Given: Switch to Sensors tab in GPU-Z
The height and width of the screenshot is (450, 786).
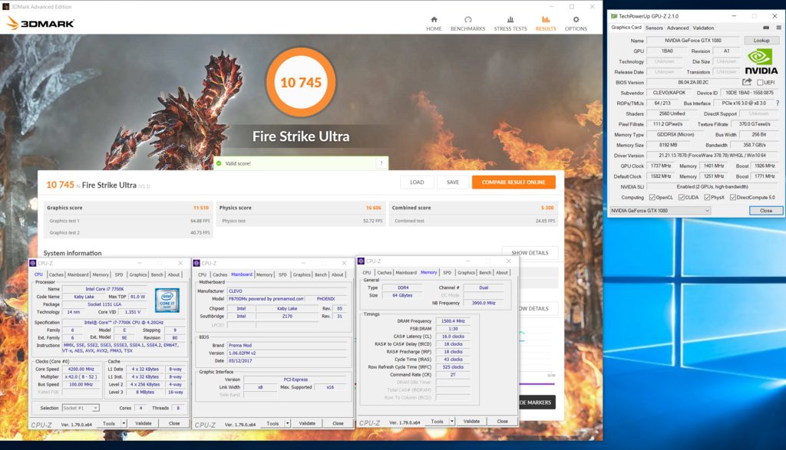Looking at the screenshot, I should coord(654,28).
